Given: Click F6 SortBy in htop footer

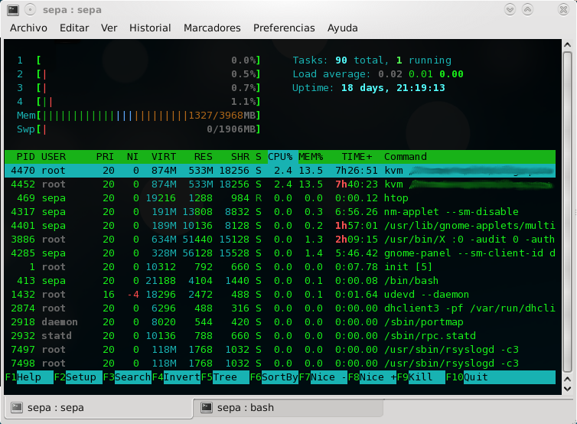Looking at the screenshot, I should [274, 377].
